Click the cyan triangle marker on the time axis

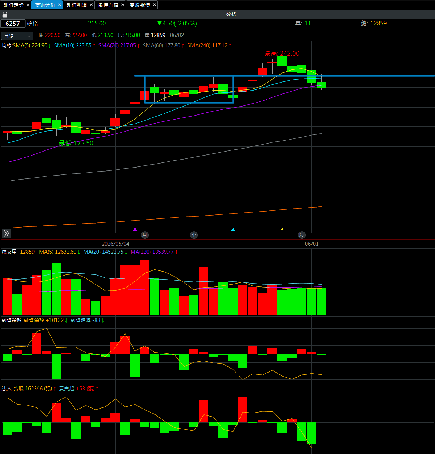[233, 229]
